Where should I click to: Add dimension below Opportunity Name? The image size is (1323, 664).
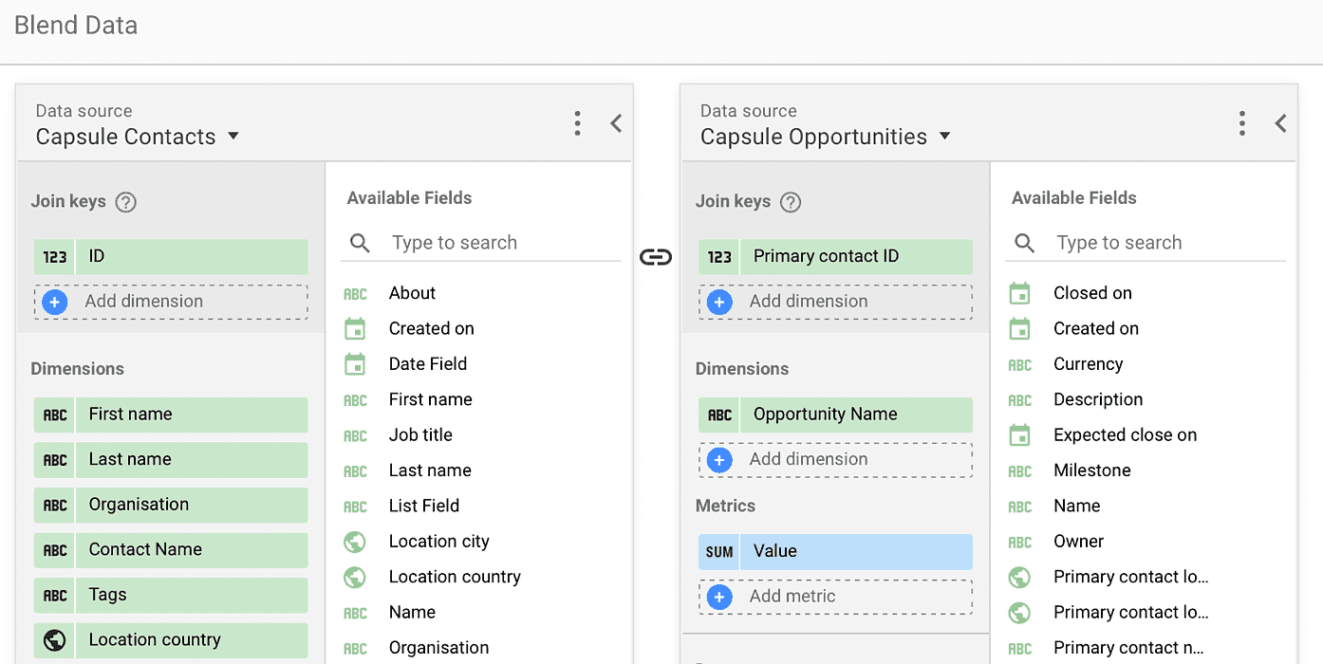tap(835, 459)
